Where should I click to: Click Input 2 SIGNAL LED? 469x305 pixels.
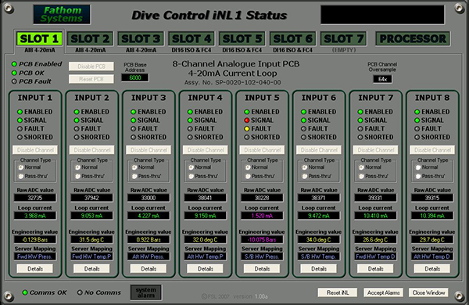click(x=77, y=120)
